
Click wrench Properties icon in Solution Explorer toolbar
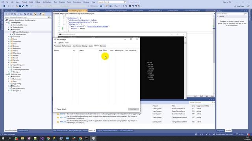(x=40, y=14)
